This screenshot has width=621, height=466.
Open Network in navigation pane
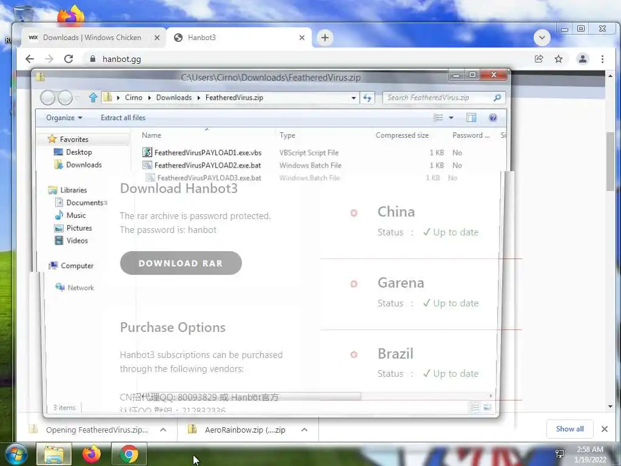point(81,288)
